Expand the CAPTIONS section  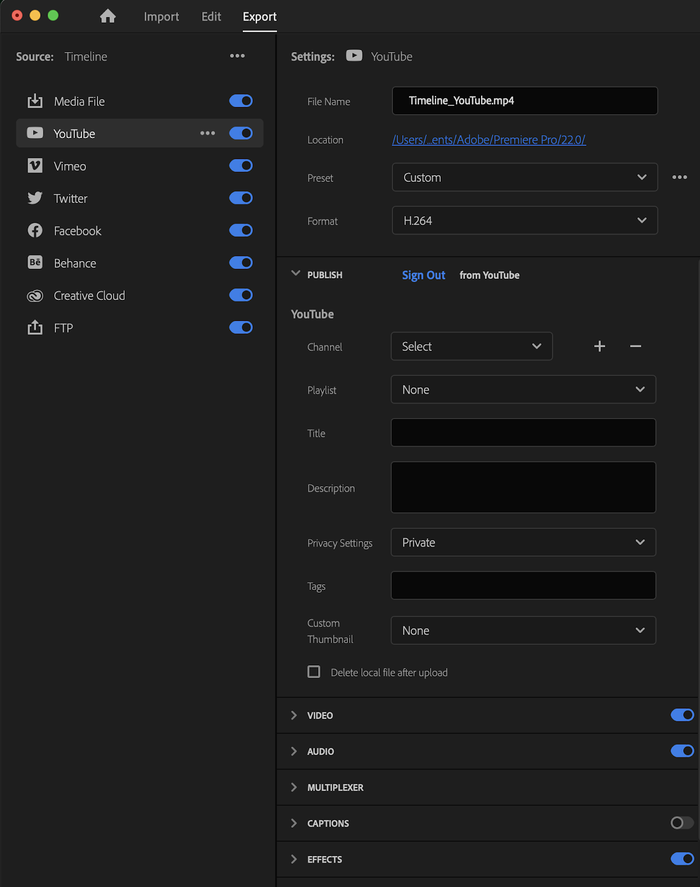[294, 823]
